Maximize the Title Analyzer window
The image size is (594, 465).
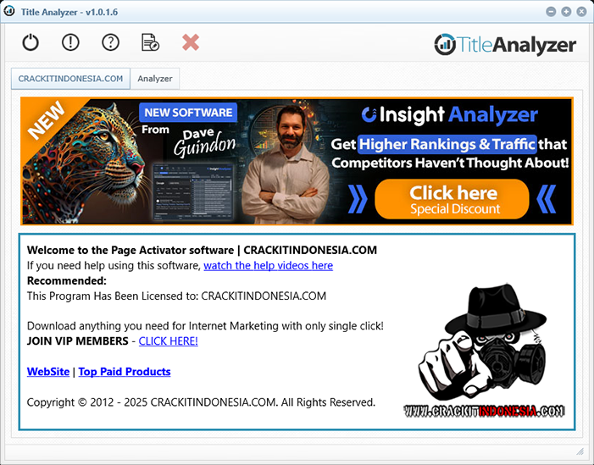point(565,12)
